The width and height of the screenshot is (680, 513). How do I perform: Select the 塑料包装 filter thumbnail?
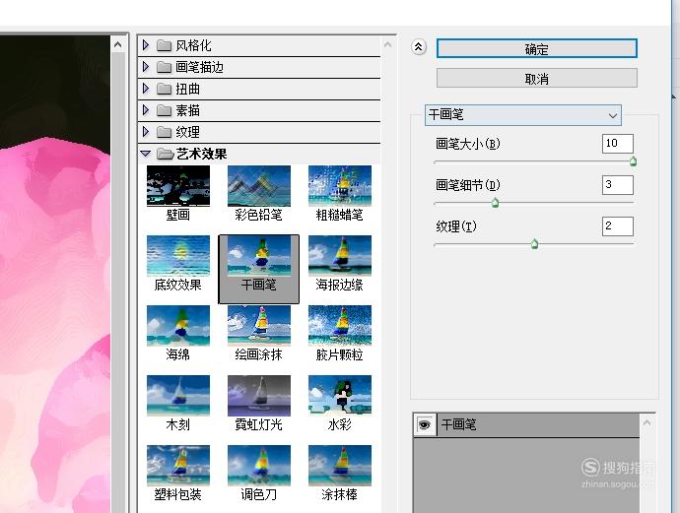[178, 466]
